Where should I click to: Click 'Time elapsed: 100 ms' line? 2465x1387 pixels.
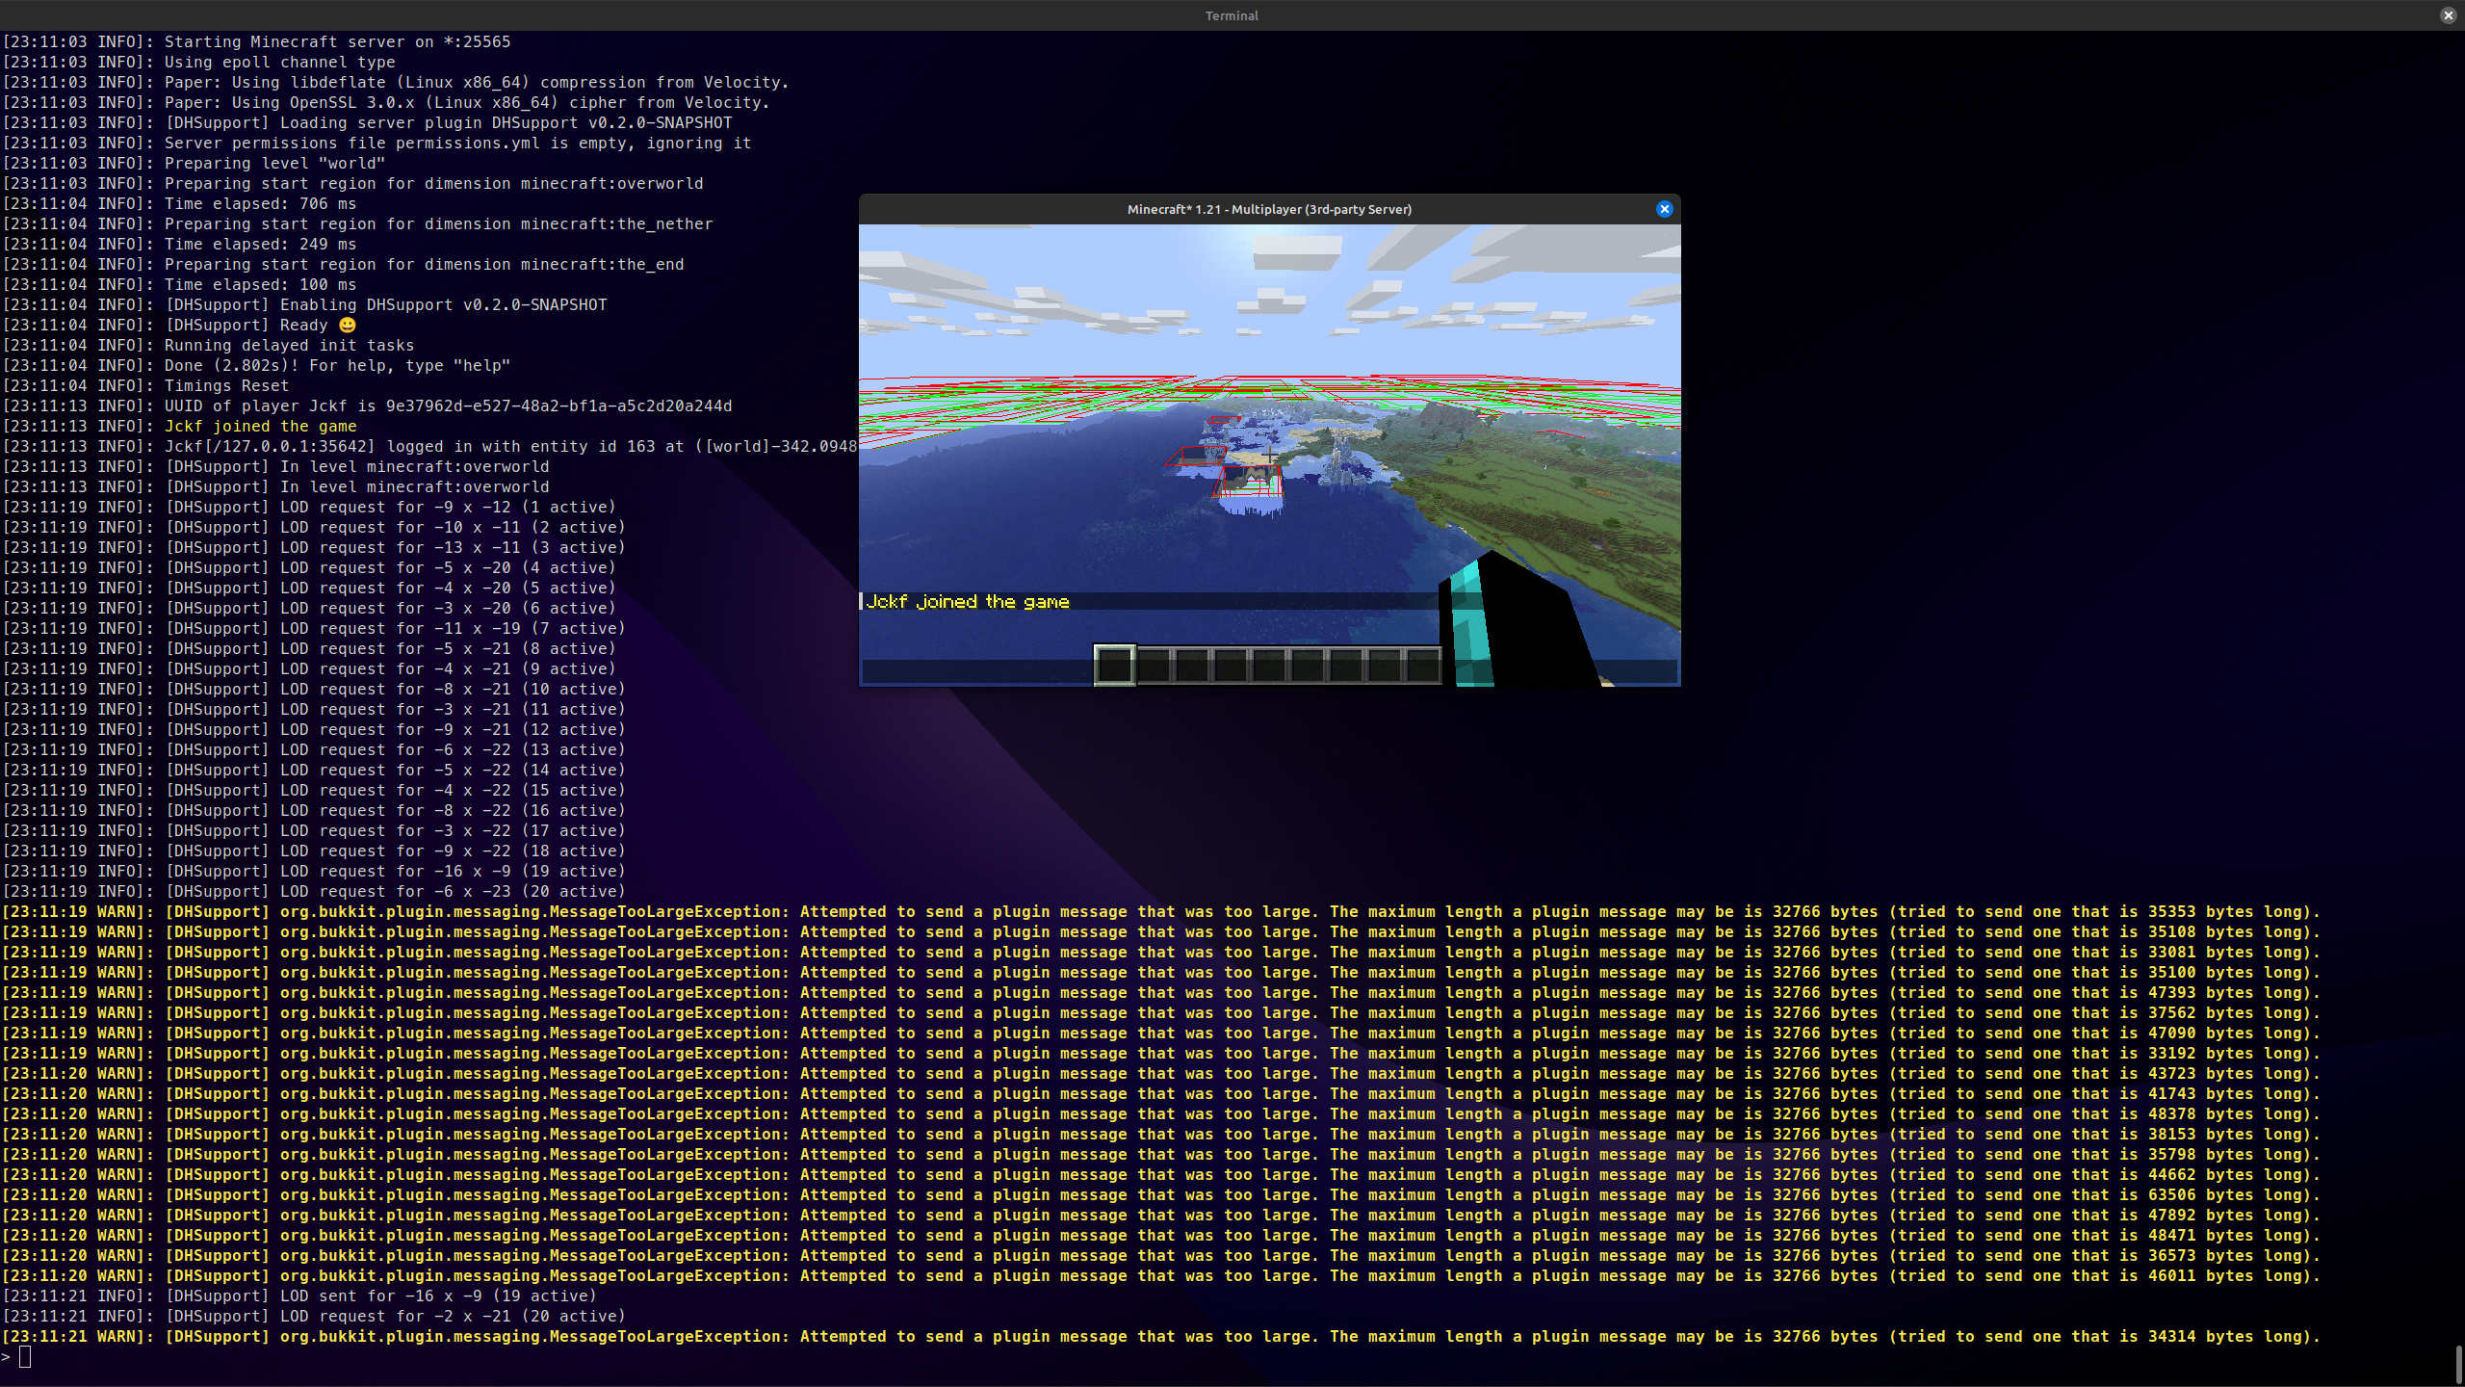179,284
